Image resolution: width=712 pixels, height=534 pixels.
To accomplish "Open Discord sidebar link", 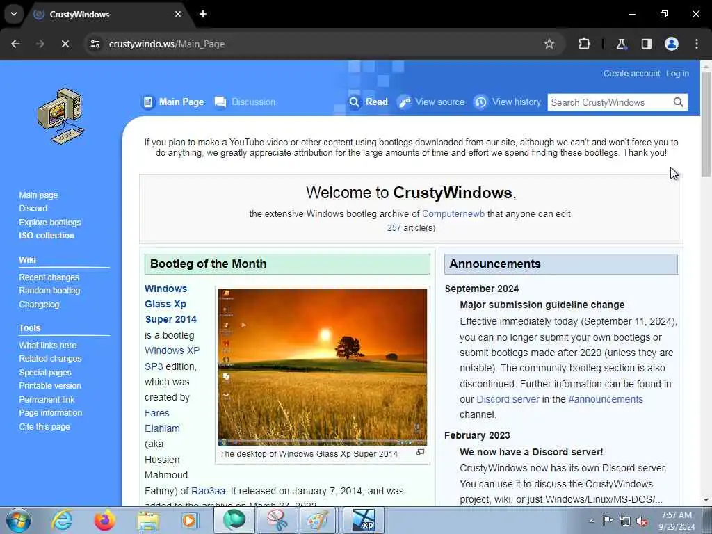I will point(33,209).
